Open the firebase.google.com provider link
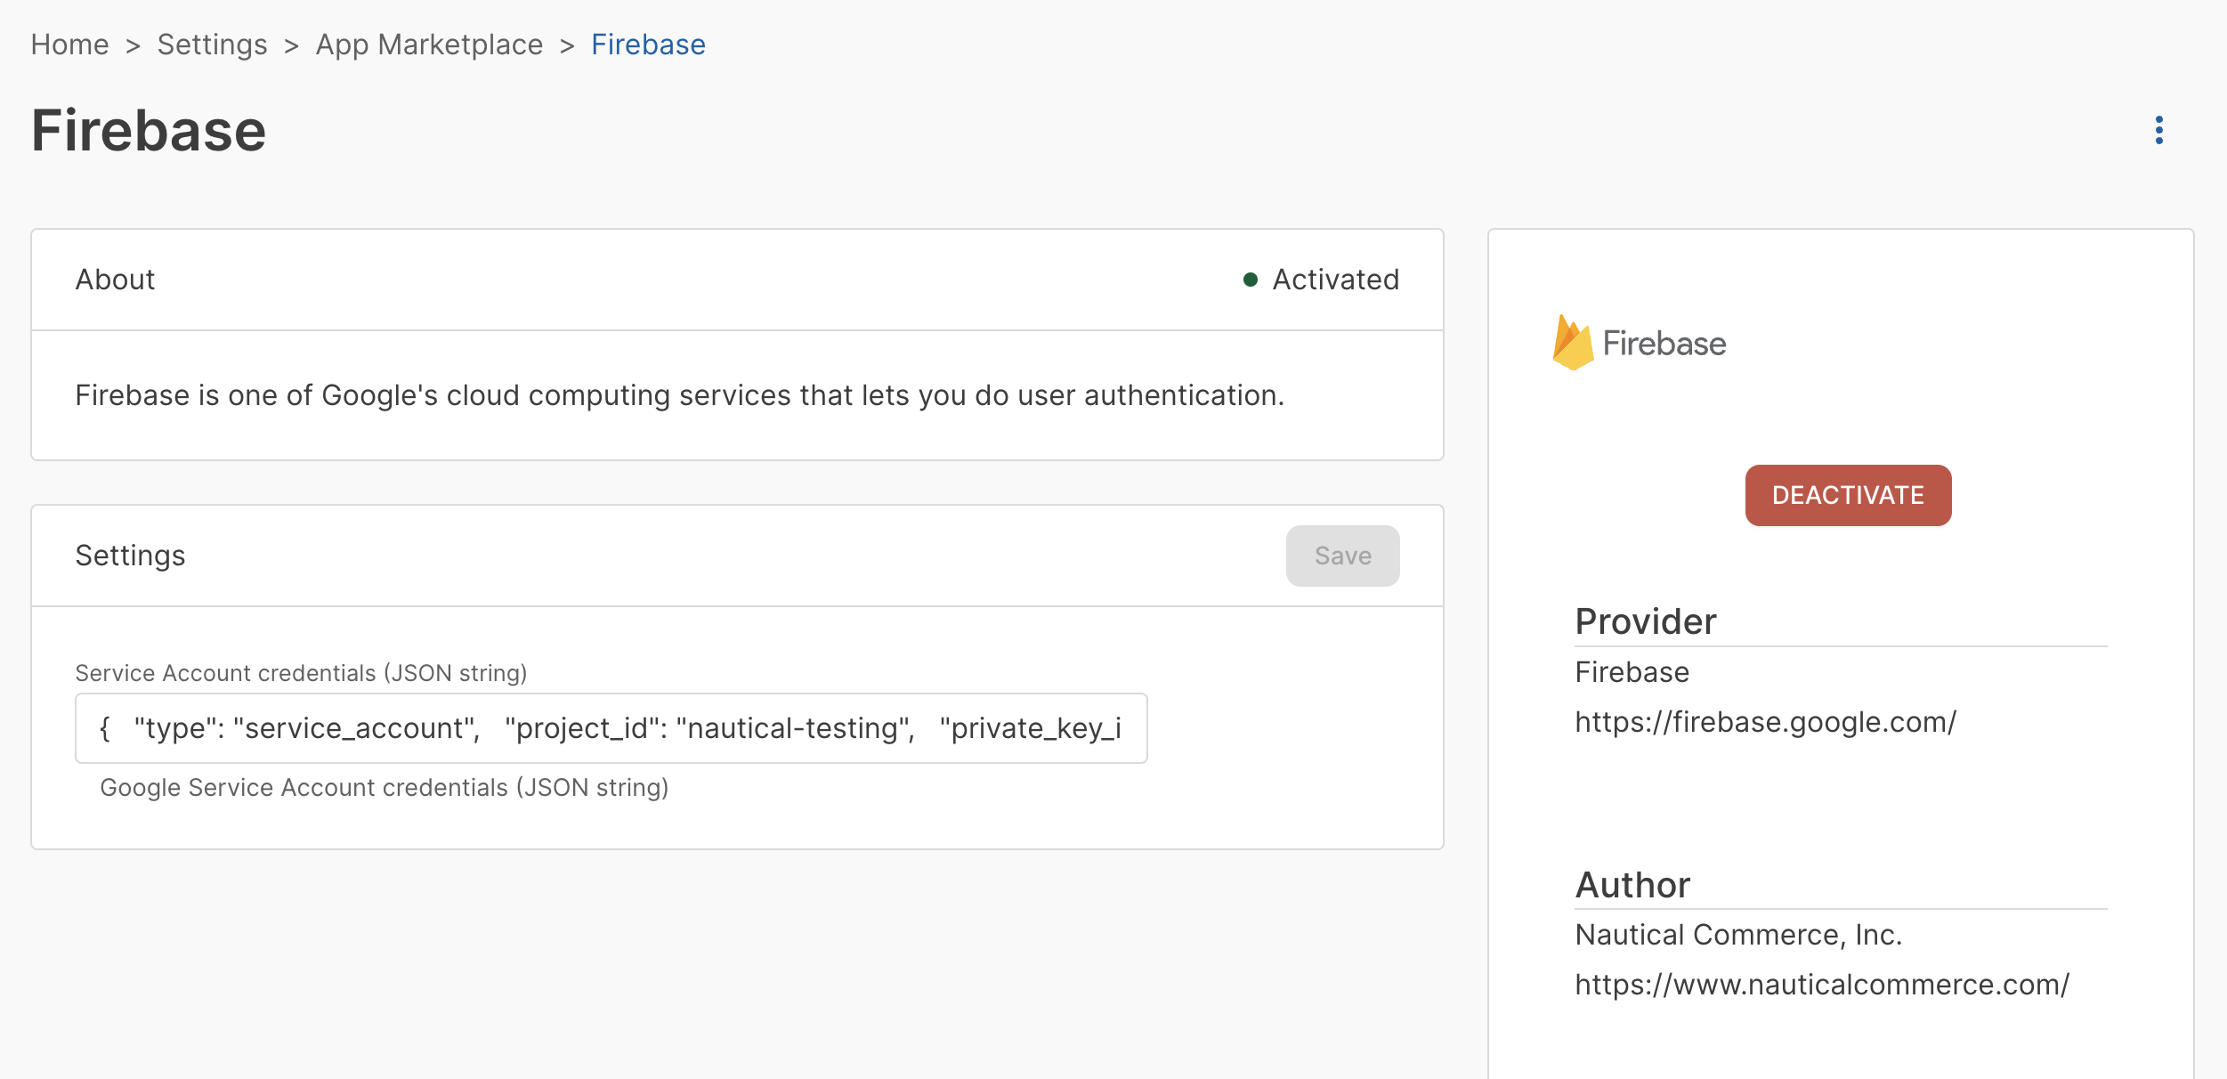Image resolution: width=2227 pixels, height=1079 pixels. [1765, 722]
